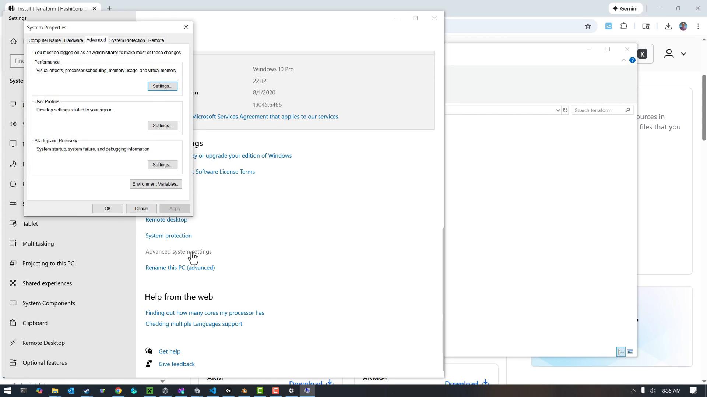The image size is (707, 397).
Task: Switch to Computer Name tab
Action: click(x=45, y=40)
